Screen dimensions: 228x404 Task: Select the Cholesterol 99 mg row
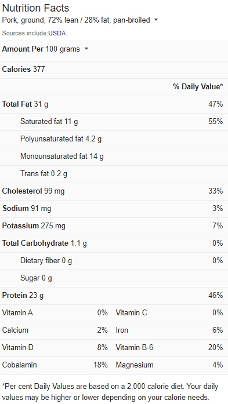tap(114, 191)
